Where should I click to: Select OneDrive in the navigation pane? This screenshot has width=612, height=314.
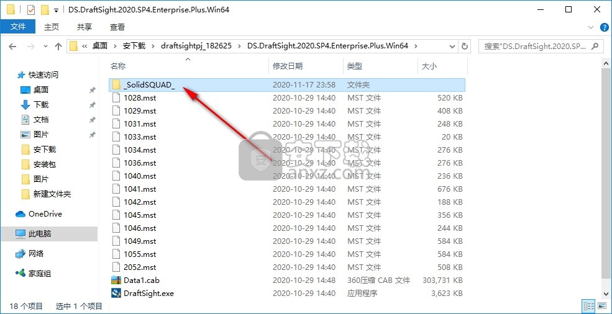(x=45, y=213)
